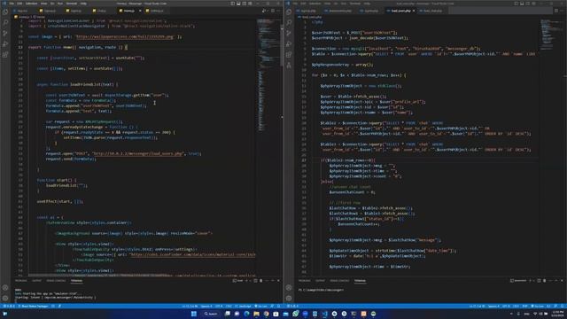Split terminal in the left window panel
Screen dimensions: 567x319
pos(255,281)
